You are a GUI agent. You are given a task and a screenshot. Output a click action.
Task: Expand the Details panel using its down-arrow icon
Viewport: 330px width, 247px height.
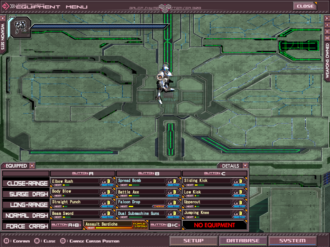[245, 166]
